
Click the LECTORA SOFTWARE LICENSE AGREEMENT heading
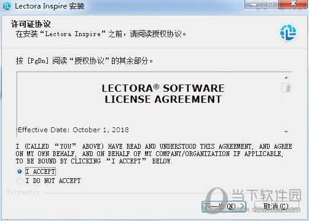point(163,94)
